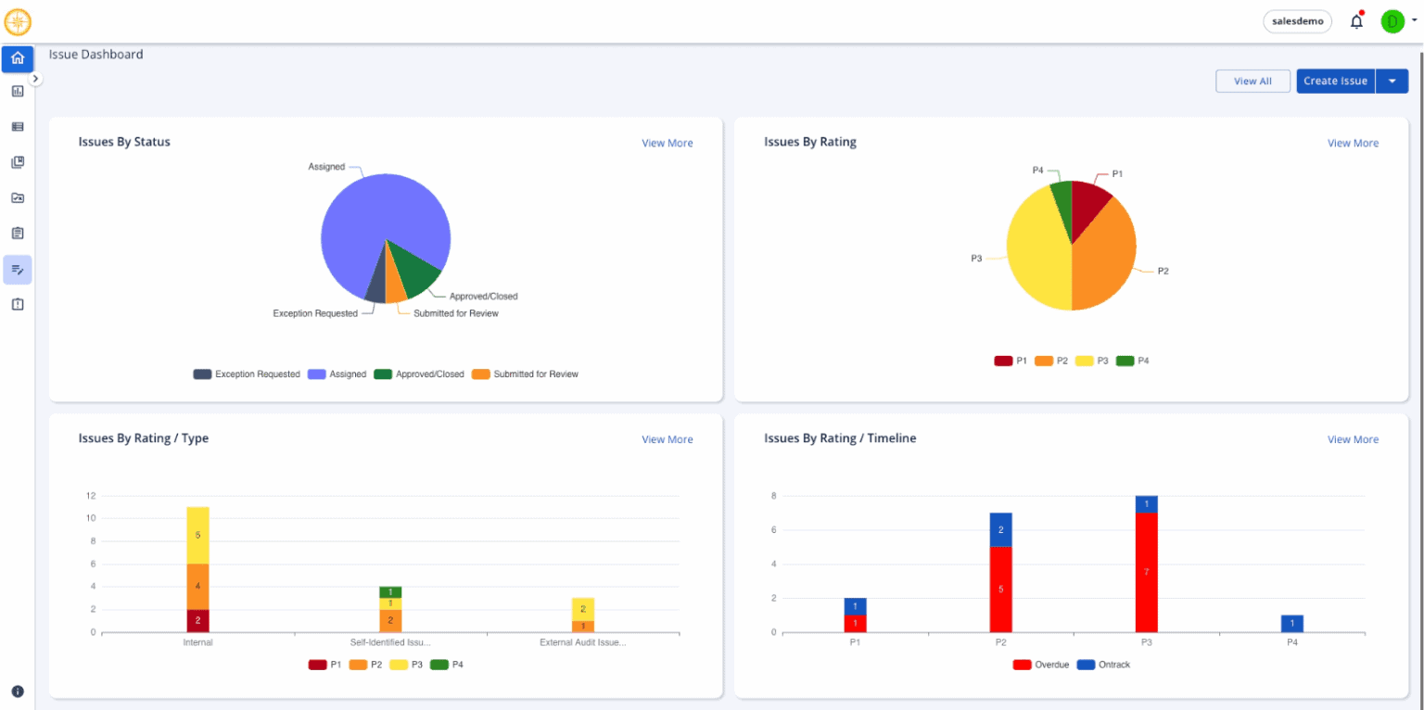Select the table rows icon in the sidebar
This screenshot has width=1424, height=710.
click(x=18, y=126)
